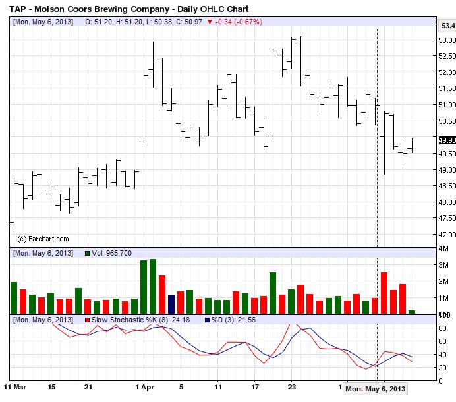Viewport: 456px width, 402px height.
Task: Click the 51.00 price axis label
Action: (x=447, y=105)
